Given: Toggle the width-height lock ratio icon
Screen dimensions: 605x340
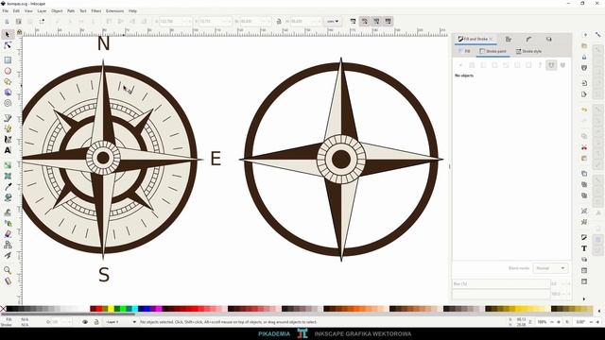Looking at the screenshot, I should [279, 21].
